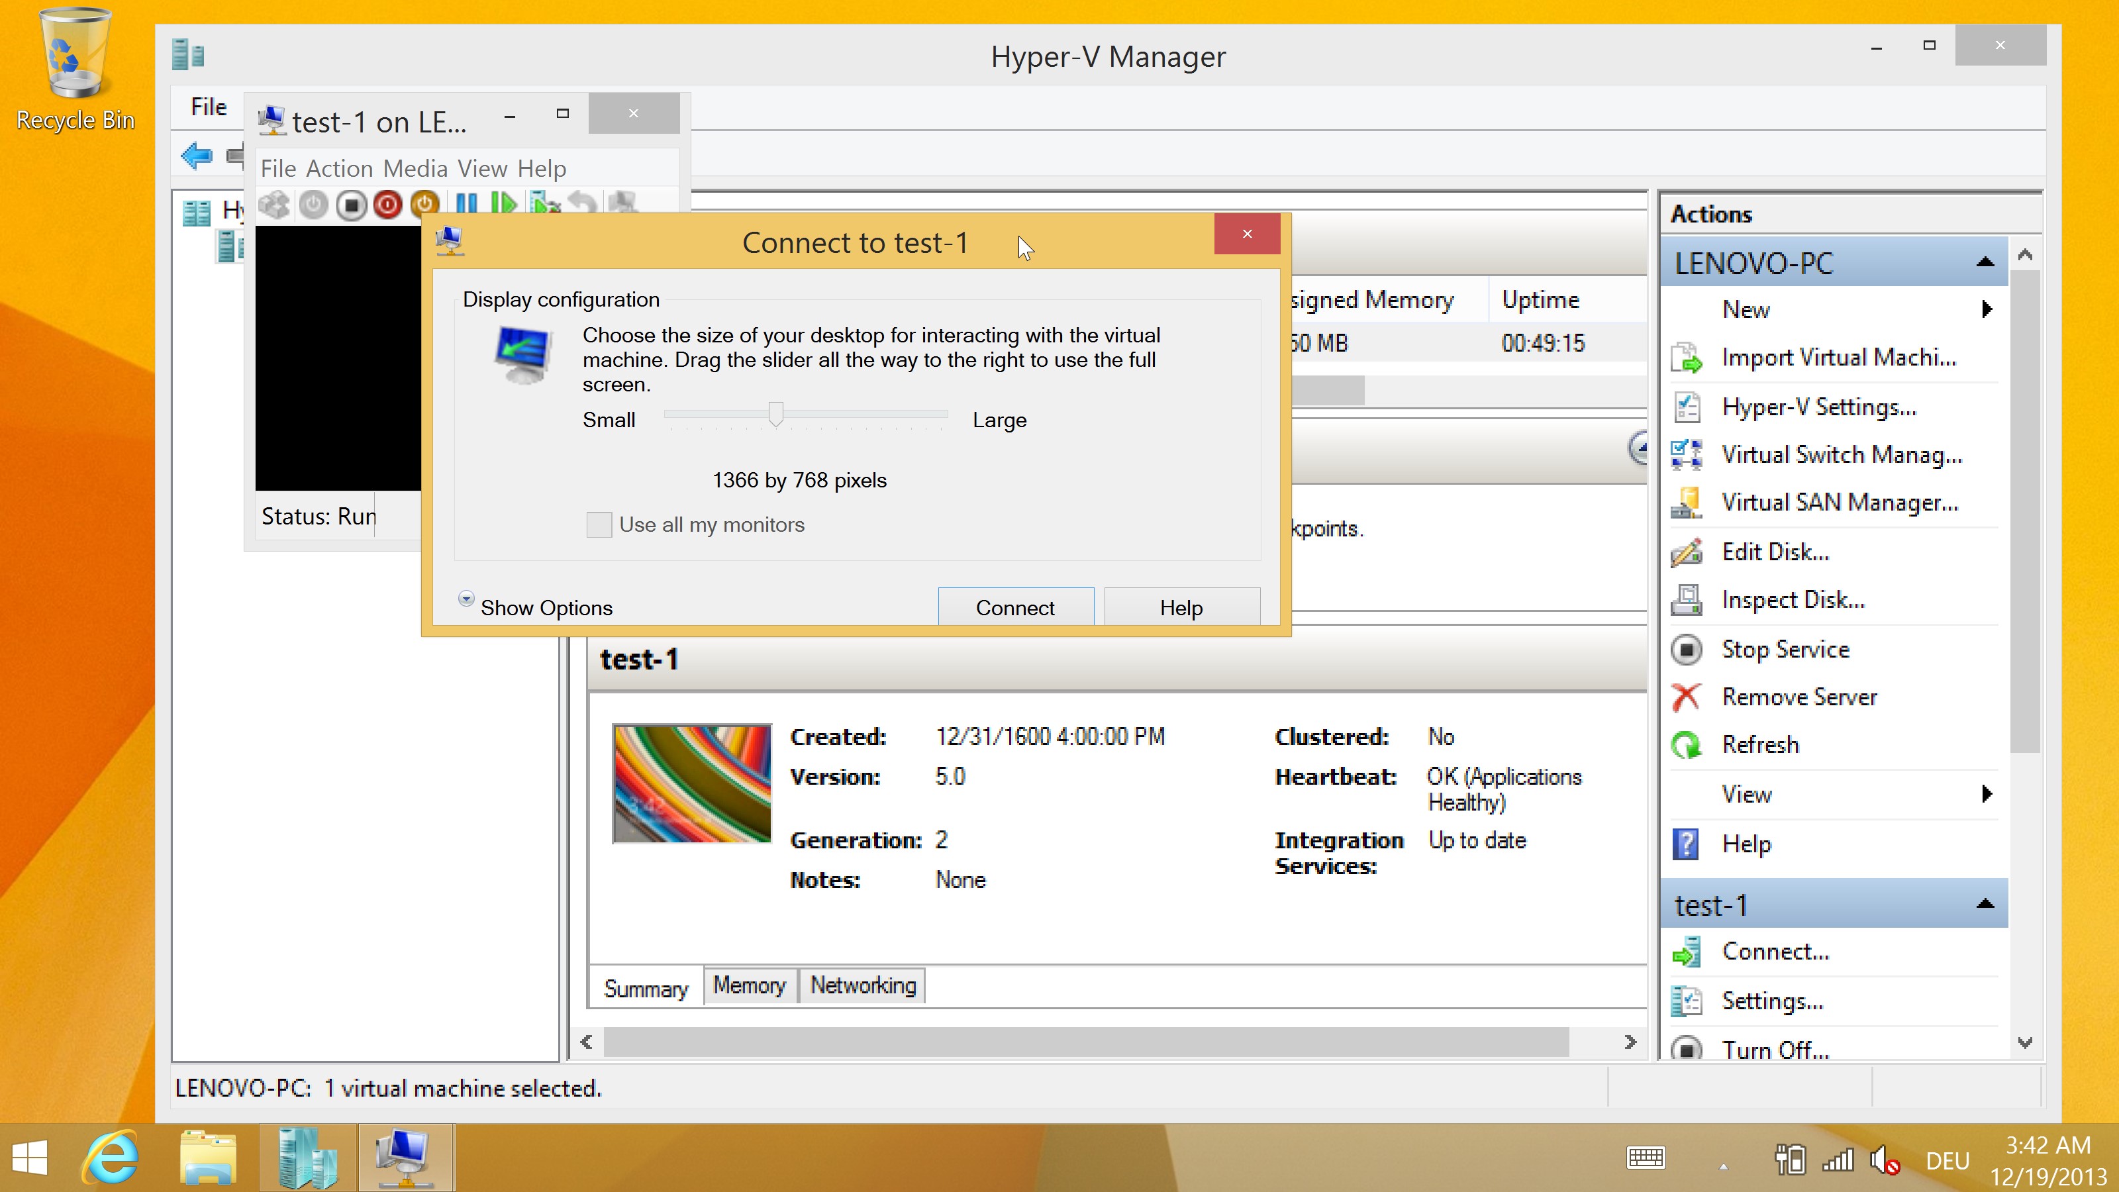The image size is (2119, 1192).
Task: Open Hyper-V Manager File menu
Action: (209, 107)
